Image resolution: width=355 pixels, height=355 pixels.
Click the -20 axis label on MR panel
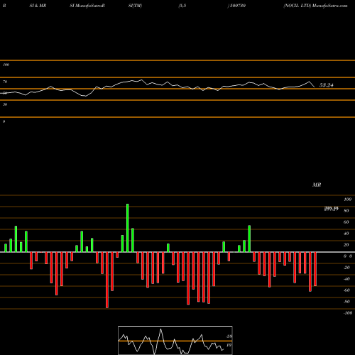click(346, 268)
